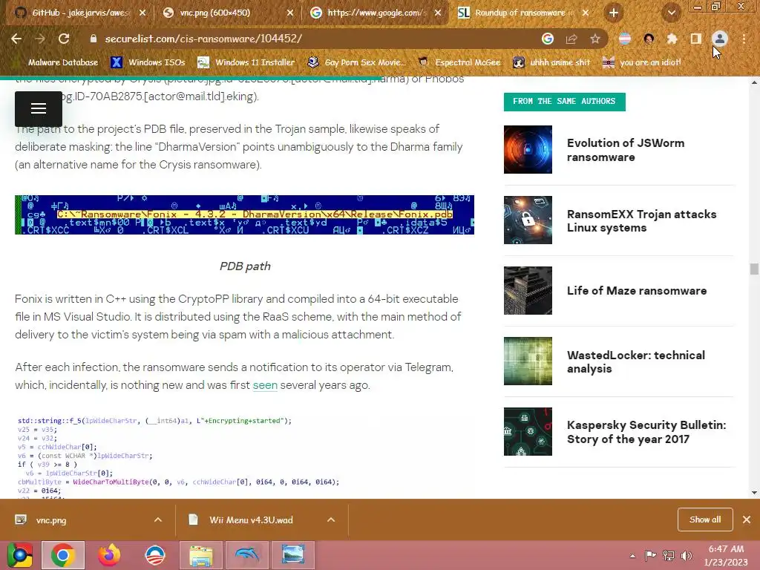
Task: Click the Kaspersky Bulletin thumbnail
Action: coord(528,431)
